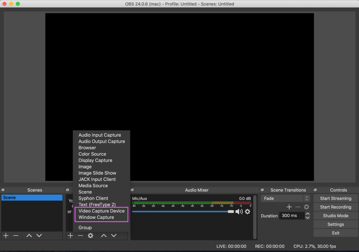Choose Text (FreeType 2) source
This screenshot has height=252, width=359.
click(x=97, y=205)
